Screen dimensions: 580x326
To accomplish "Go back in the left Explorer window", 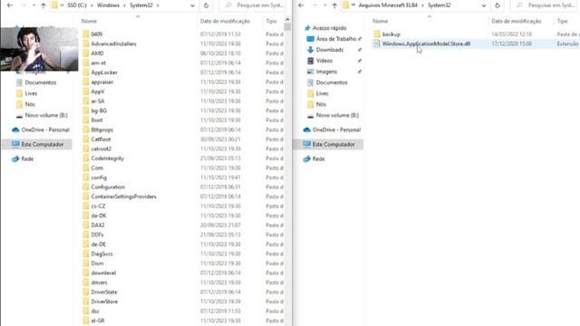I will click(10, 5).
